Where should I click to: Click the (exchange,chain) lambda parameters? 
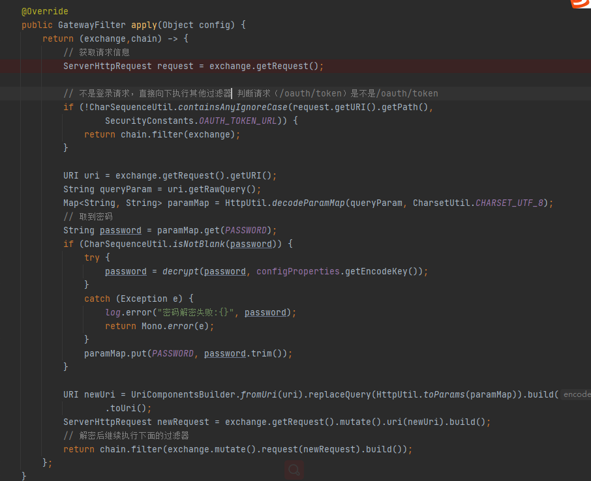pos(121,39)
